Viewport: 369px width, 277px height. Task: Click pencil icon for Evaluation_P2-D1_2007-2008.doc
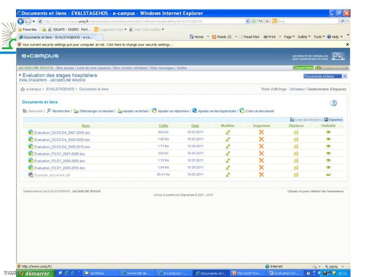[228, 153]
